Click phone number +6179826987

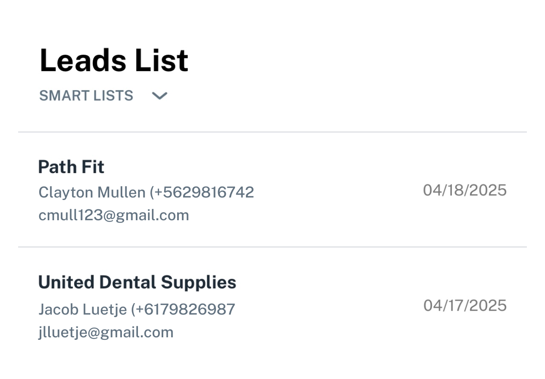point(186,310)
